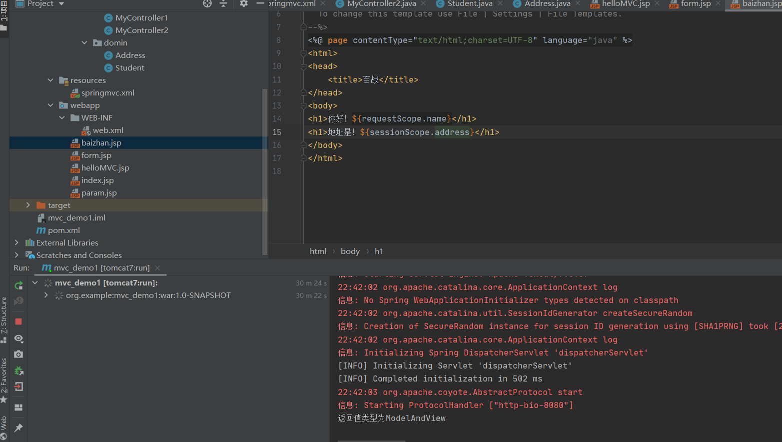The height and width of the screenshot is (442, 782).
Task: Click the grayed resume-failed icon in Run toolbar
Action: point(18,301)
